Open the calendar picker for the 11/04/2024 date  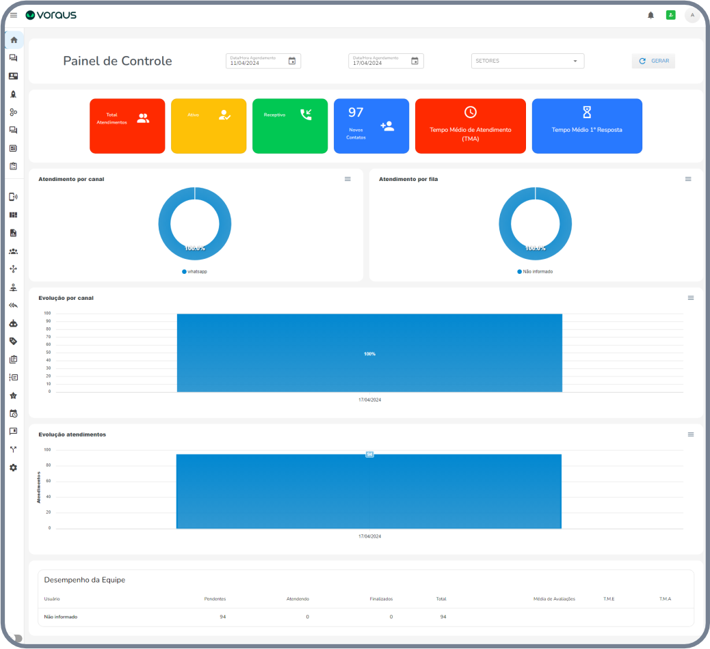click(x=292, y=61)
